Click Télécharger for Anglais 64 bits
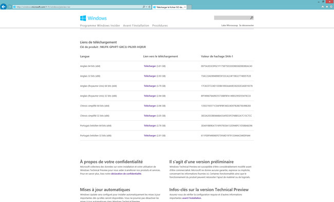Screen dimensions: 334x202 tap(150, 66)
